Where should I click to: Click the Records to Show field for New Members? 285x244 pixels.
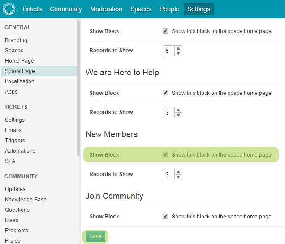pyautogui.click(x=168, y=174)
